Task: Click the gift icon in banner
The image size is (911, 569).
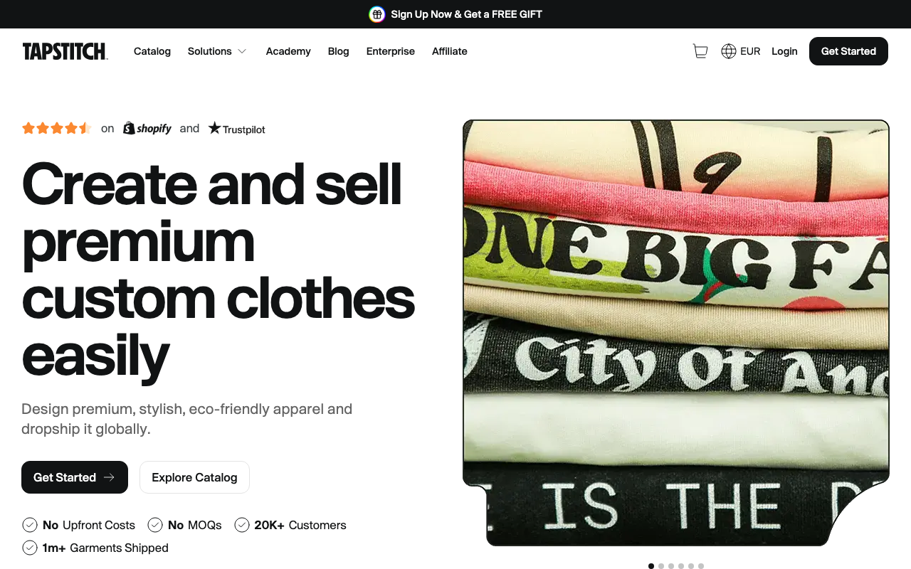Action: point(377,14)
